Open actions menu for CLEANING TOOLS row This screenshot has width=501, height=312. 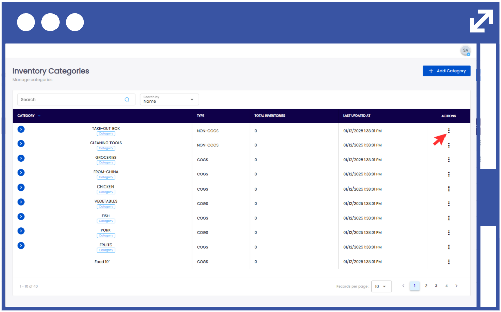pyautogui.click(x=449, y=145)
